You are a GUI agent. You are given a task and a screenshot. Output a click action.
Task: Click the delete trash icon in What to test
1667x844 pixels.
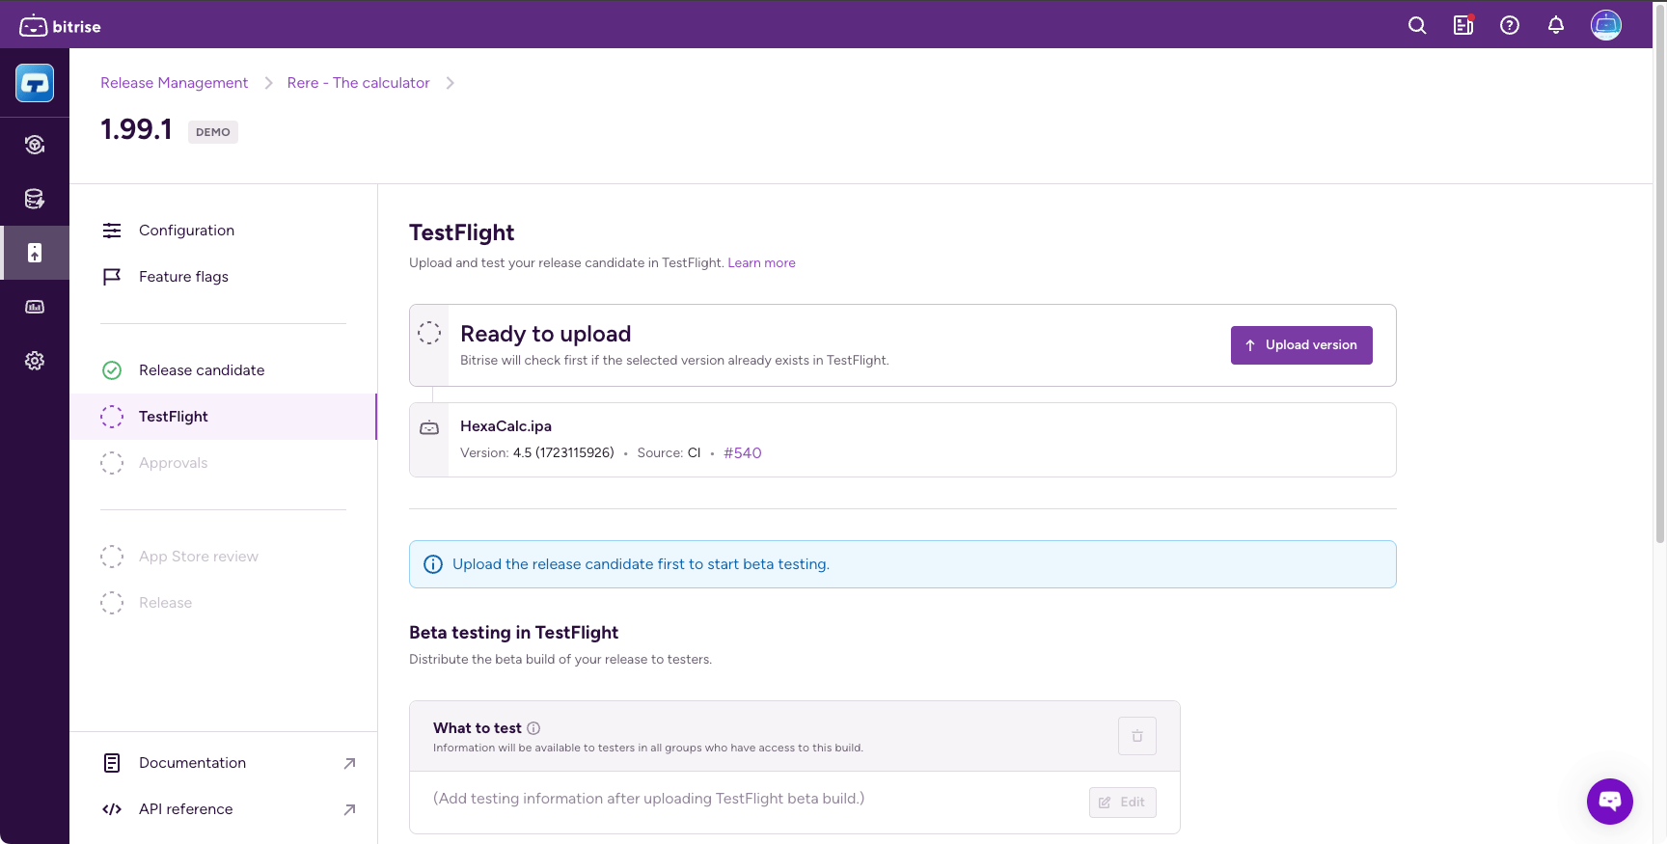pos(1137,736)
